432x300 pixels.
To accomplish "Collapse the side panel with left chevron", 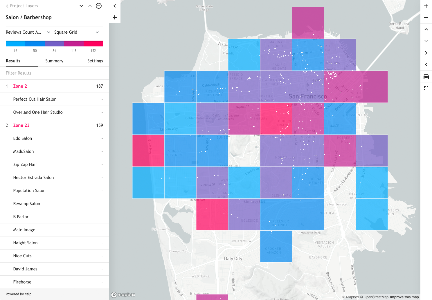I will tap(115, 6).
